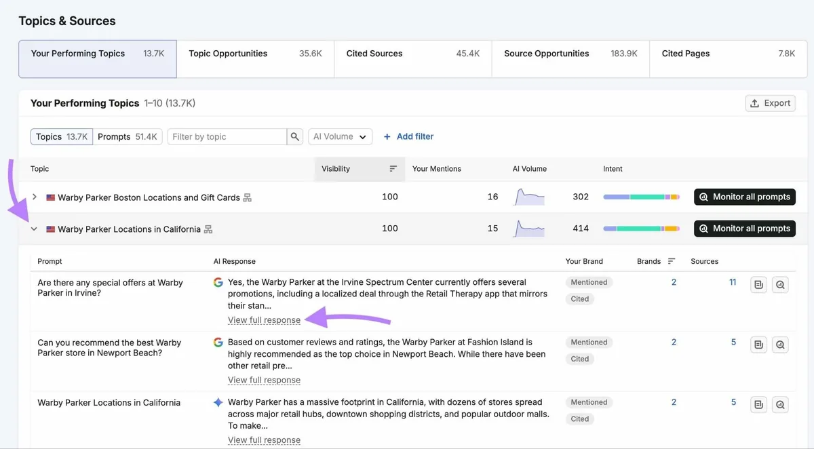Open the Cited Sources tab
This screenshot has width=814, height=449.
(x=413, y=59)
